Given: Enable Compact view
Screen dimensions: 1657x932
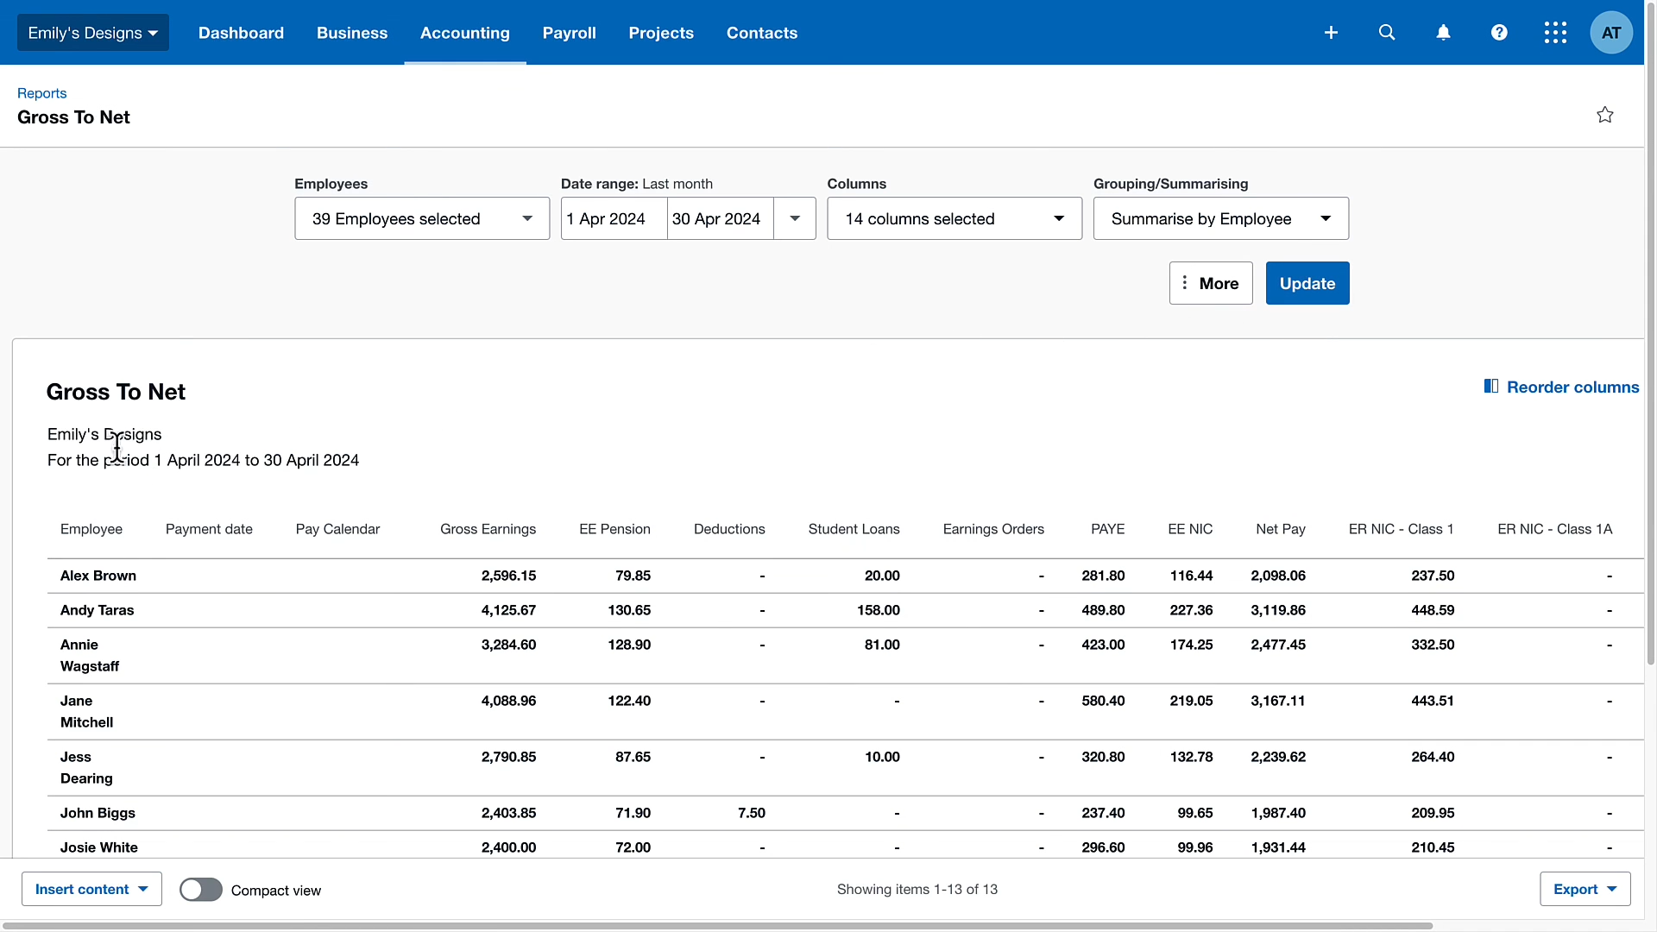Looking at the screenshot, I should click(x=200, y=890).
